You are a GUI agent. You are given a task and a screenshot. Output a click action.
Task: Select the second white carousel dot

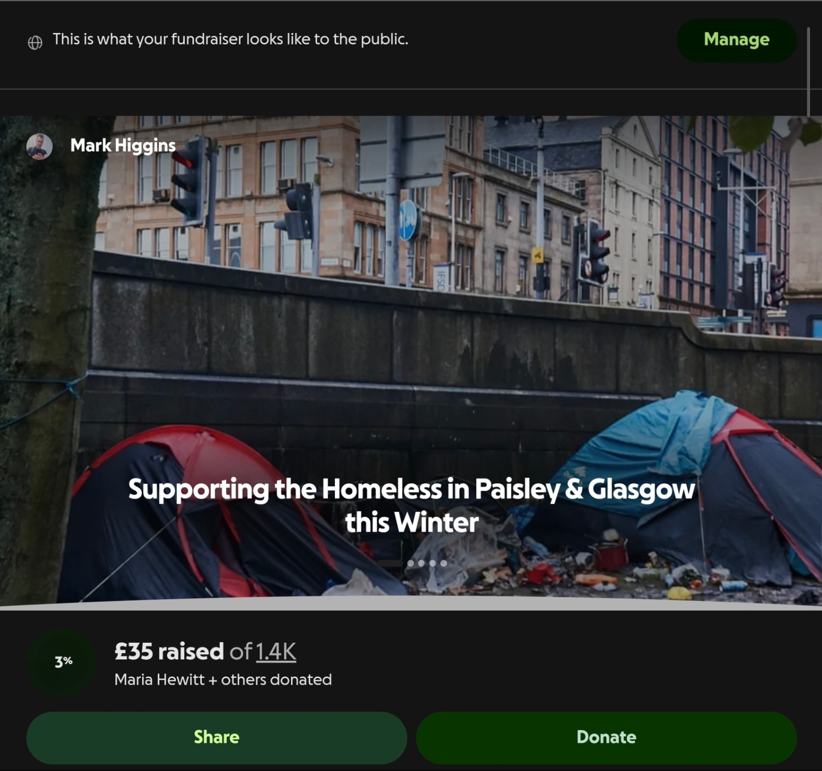click(421, 563)
